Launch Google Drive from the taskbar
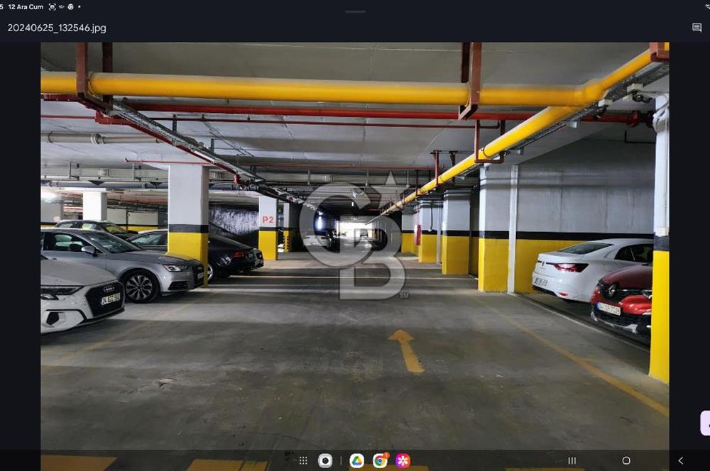The width and height of the screenshot is (710, 471). 358,460
